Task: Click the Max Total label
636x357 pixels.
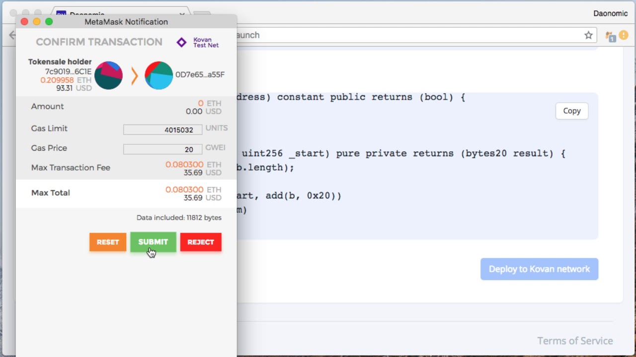Action: coord(51,193)
